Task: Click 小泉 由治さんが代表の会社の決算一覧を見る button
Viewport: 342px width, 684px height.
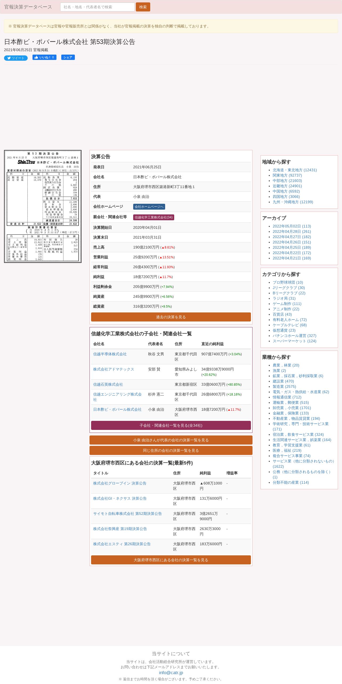Action: click(x=171, y=440)
